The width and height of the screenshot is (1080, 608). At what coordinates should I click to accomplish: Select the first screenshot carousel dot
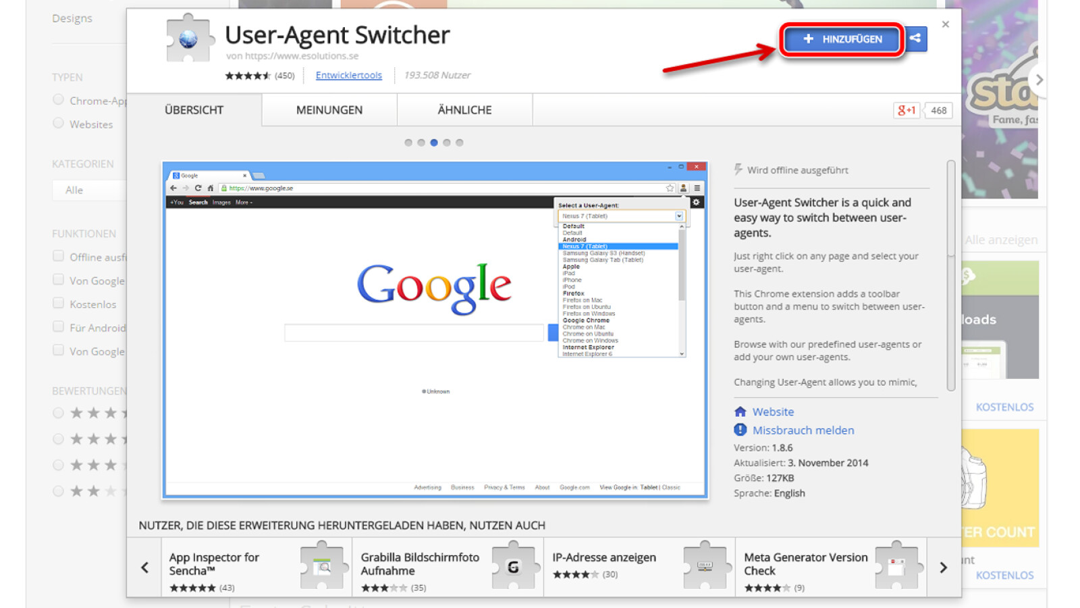tap(408, 143)
